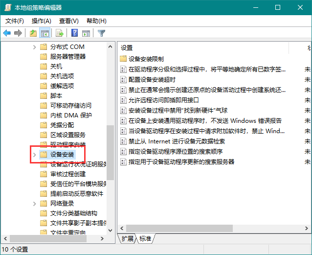Click folder icon beside 脚本
Screen dimensions: 312x255
point(44,95)
